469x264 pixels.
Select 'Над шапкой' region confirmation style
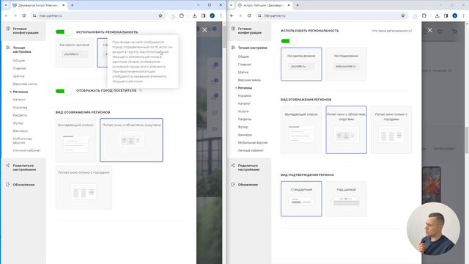click(x=346, y=199)
